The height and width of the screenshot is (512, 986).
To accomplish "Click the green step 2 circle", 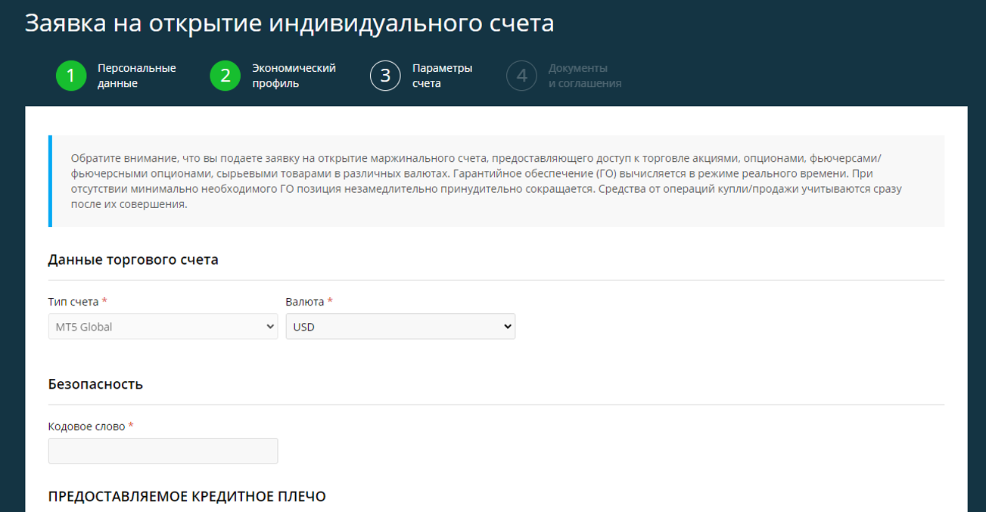I will [226, 76].
